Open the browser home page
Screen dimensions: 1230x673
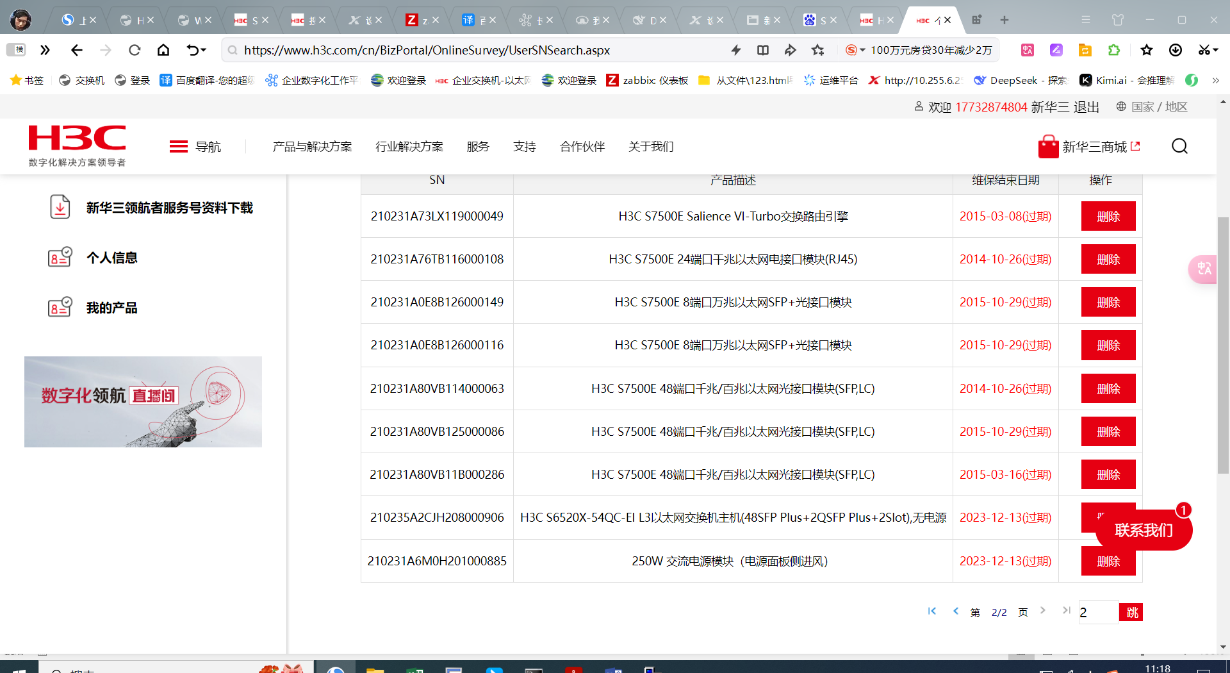point(163,50)
